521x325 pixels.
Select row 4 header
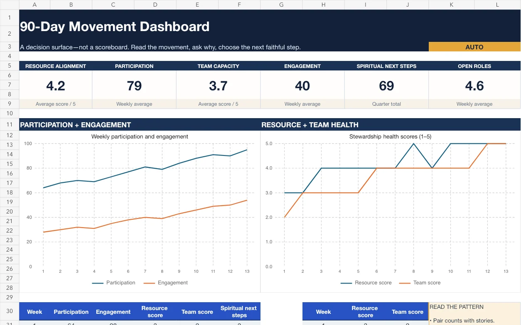pos(10,56)
